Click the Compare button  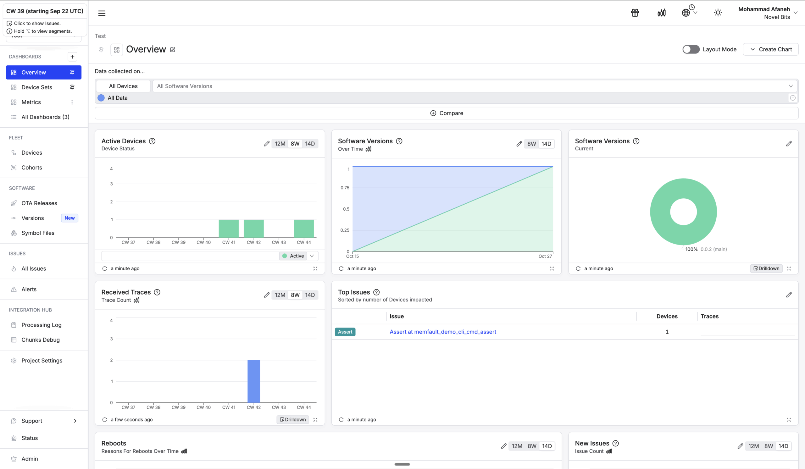(x=447, y=113)
